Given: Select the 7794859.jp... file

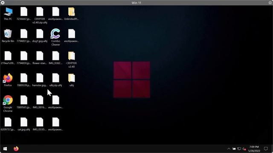Looking at the screenshot, I should click(24, 58).
